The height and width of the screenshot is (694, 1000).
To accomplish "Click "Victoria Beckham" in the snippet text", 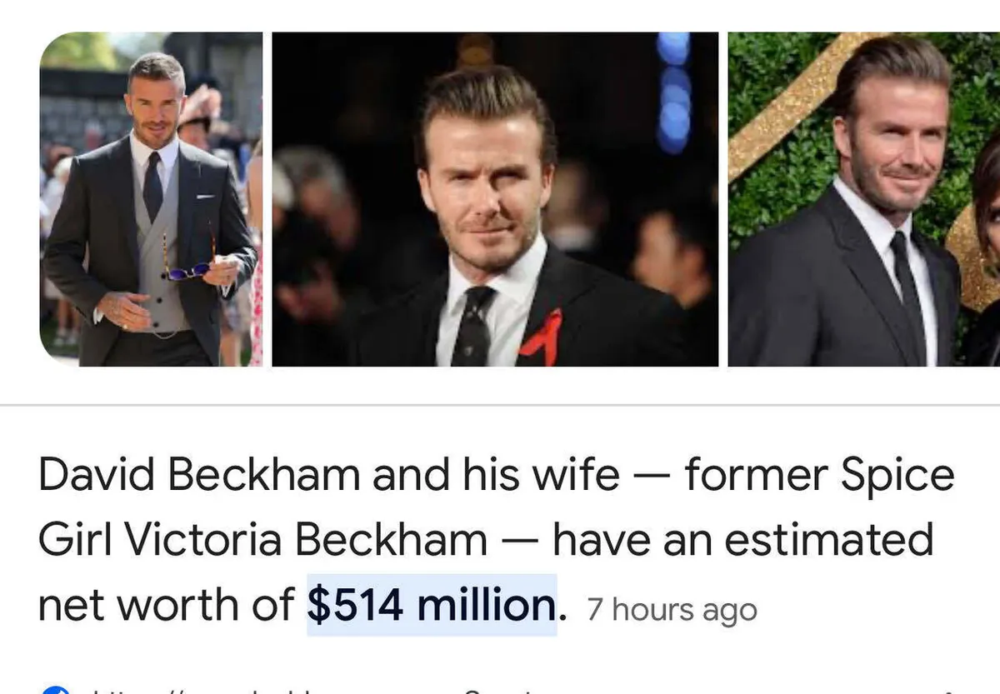I will tap(304, 540).
